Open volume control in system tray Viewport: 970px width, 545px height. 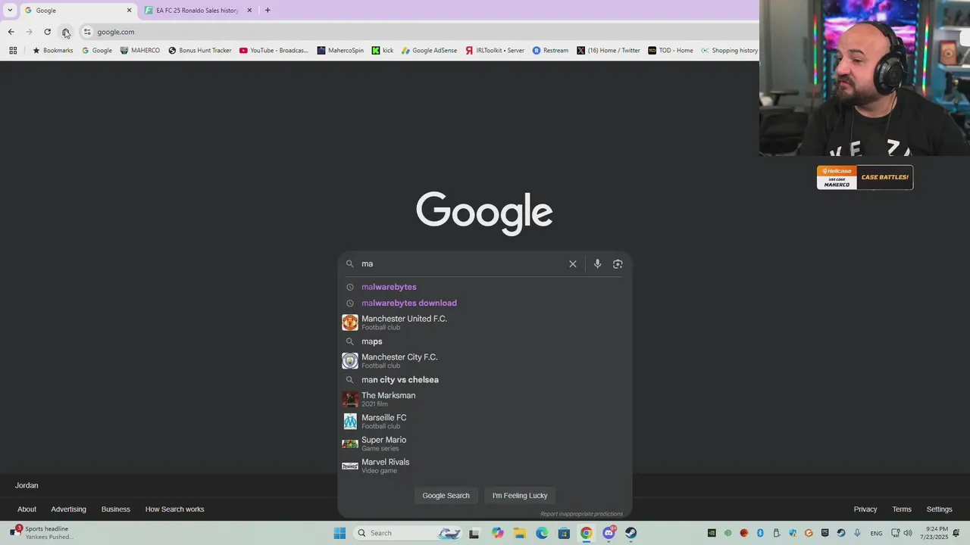(908, 533)
